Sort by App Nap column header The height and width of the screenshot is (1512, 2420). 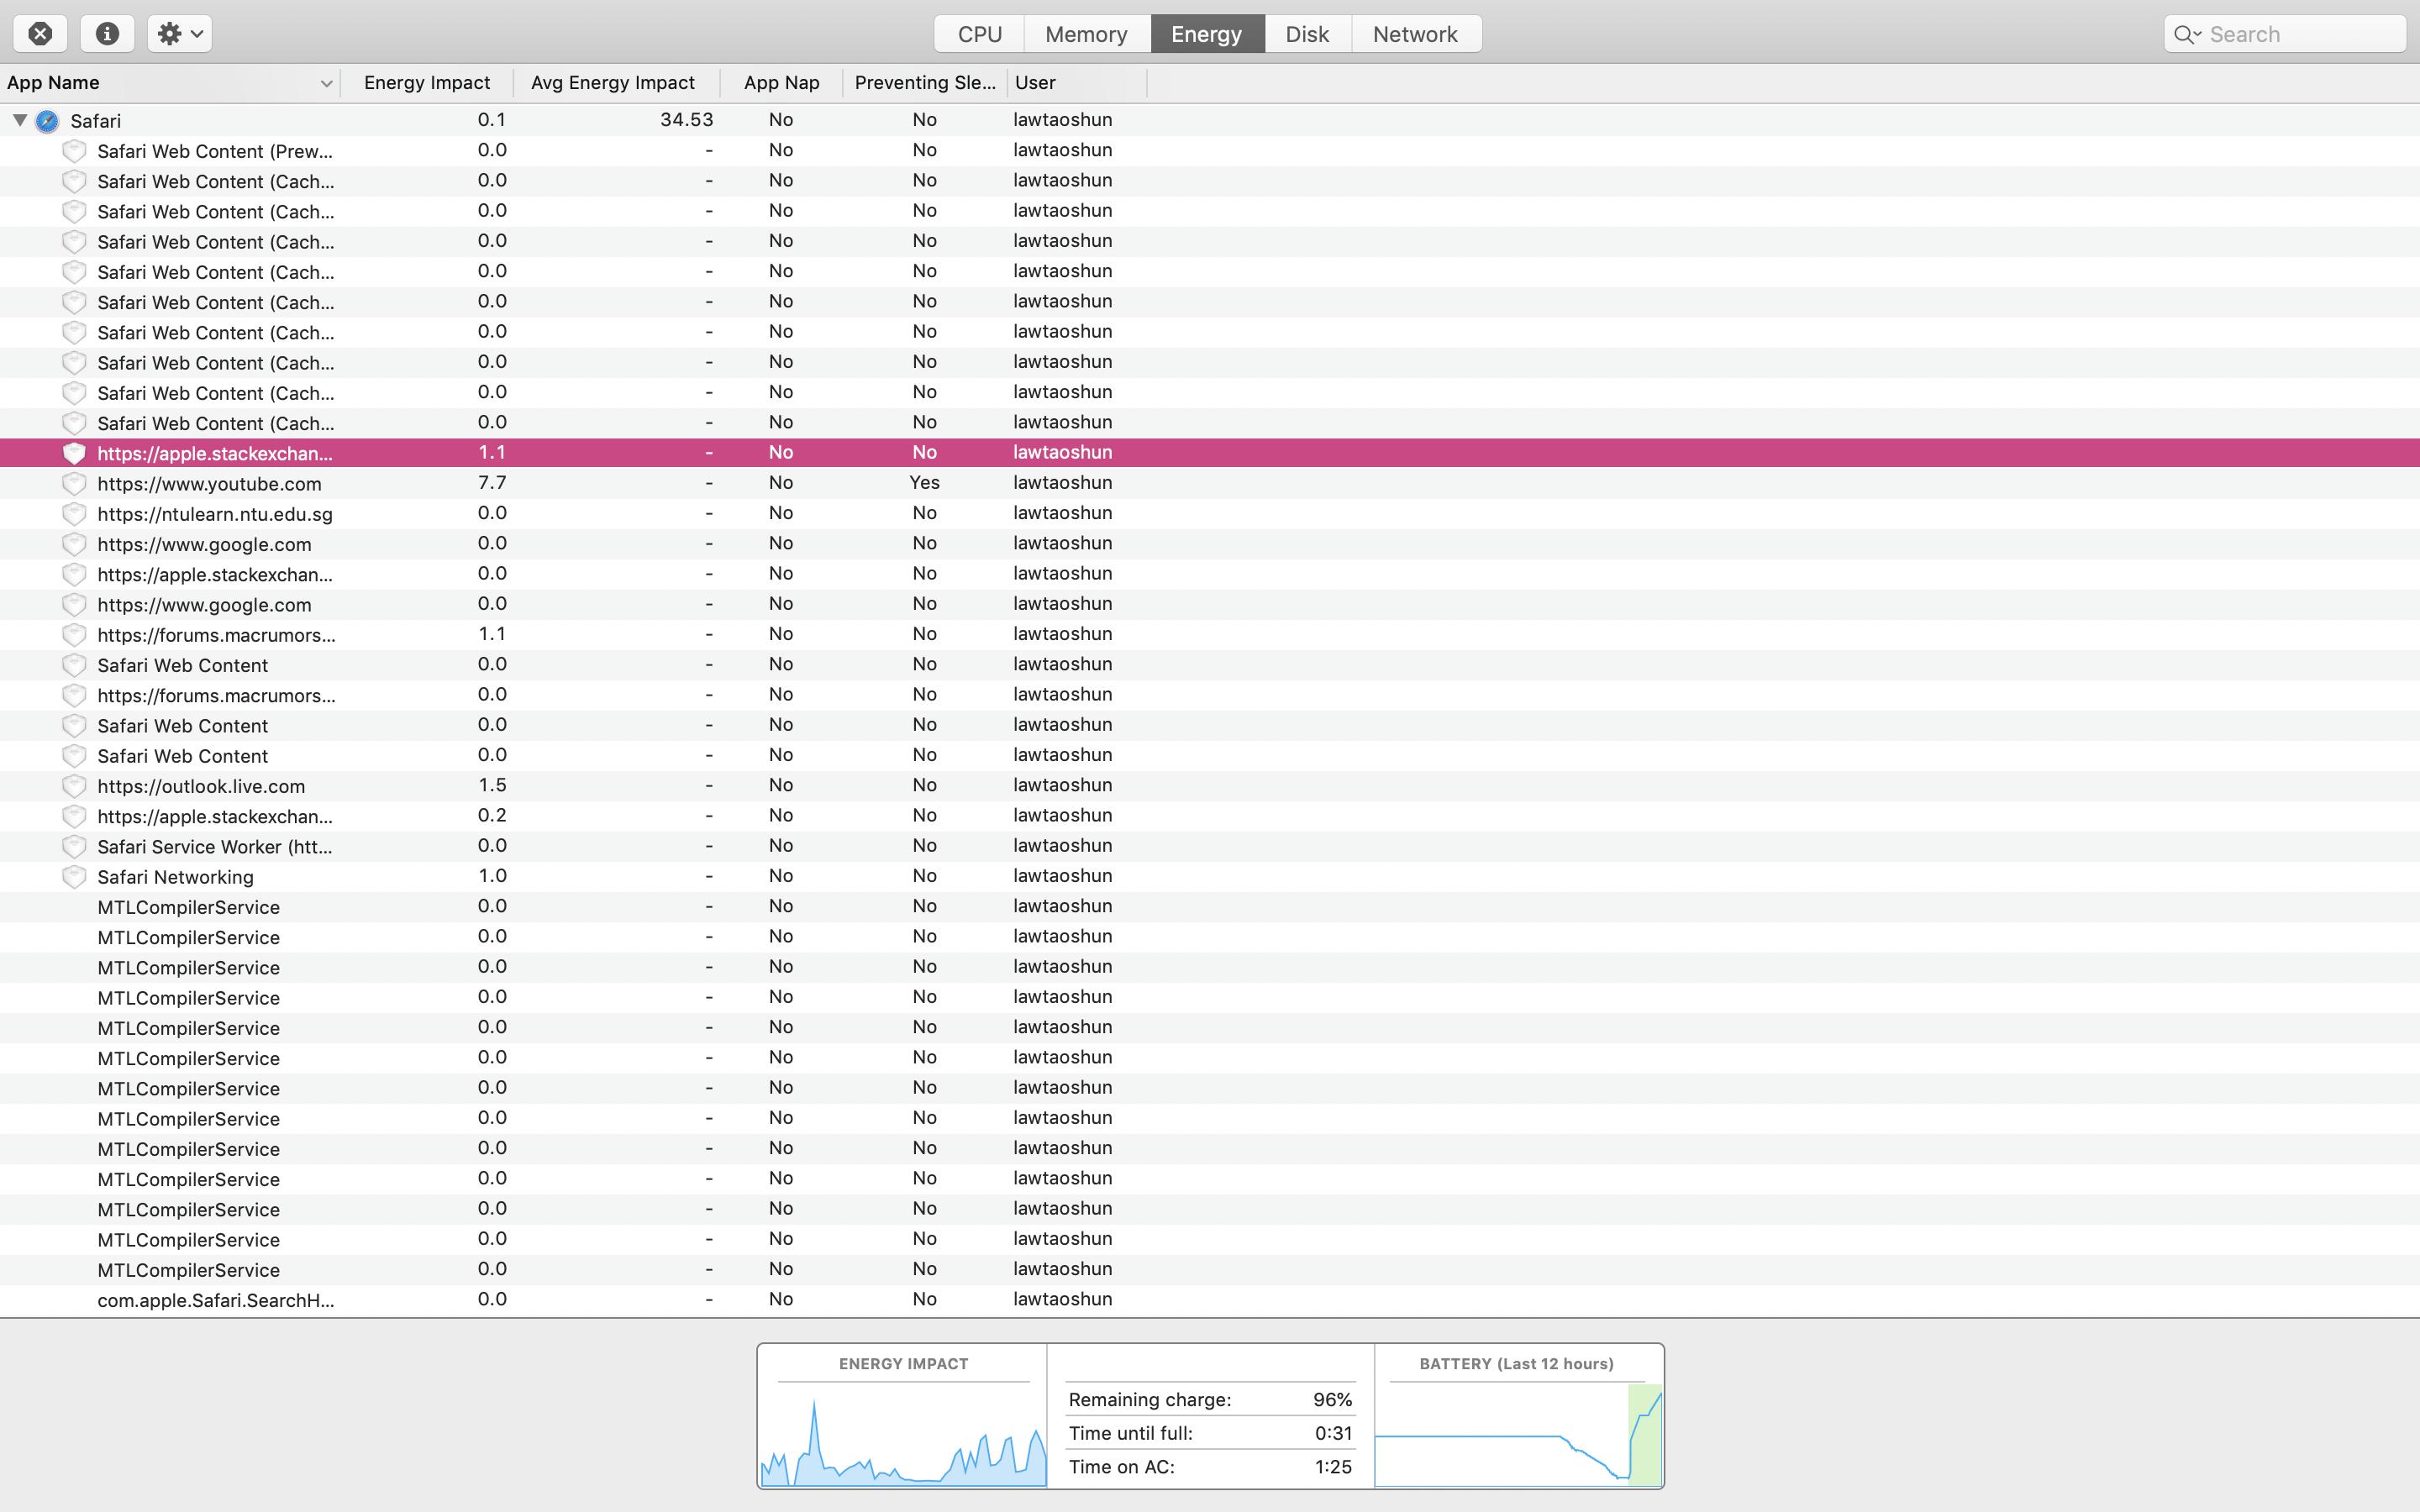coord(781,83)
